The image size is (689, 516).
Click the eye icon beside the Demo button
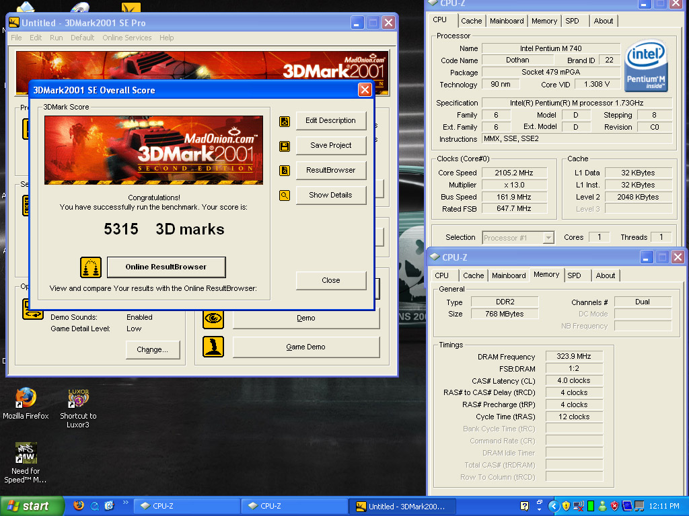(213, 318)
